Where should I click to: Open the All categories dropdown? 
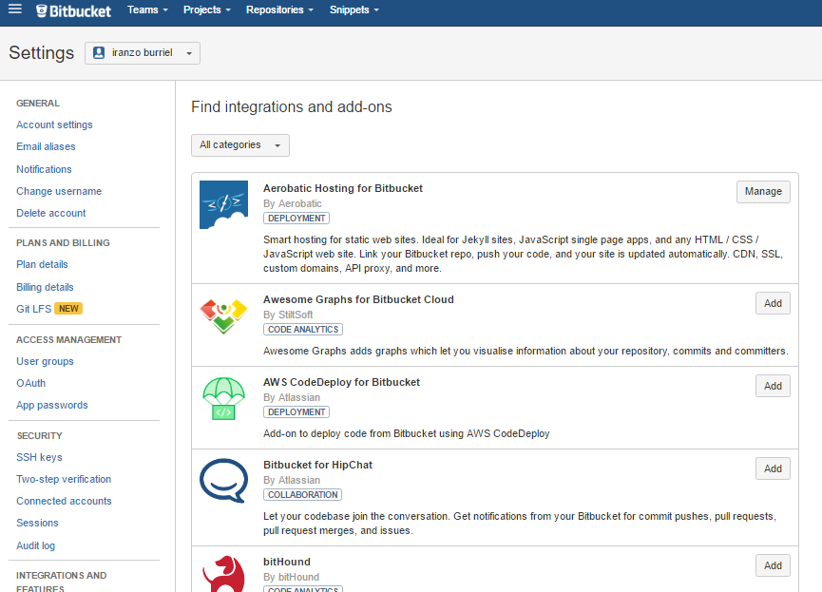point(239,145)
